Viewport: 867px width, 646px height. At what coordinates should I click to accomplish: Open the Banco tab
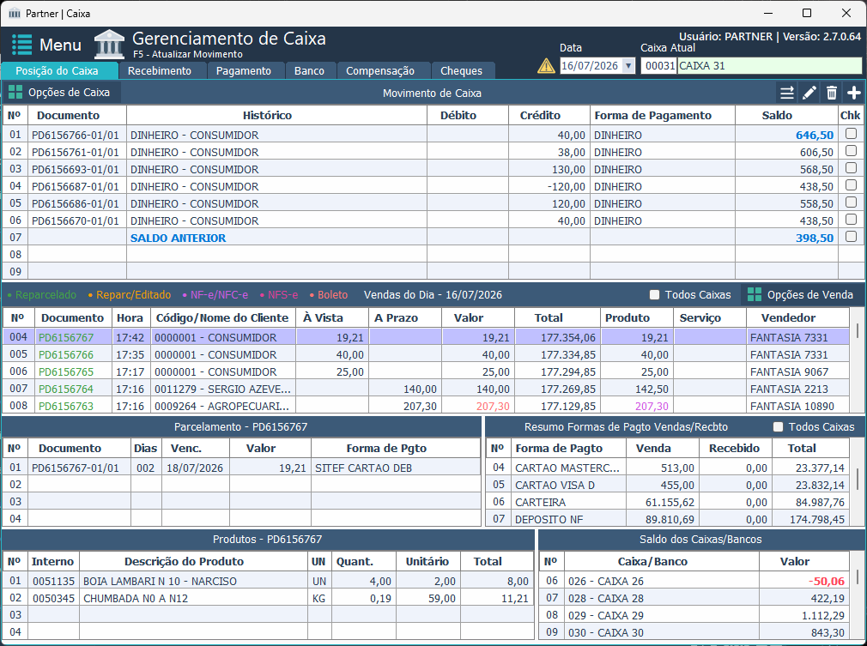[x=309, y=70]
